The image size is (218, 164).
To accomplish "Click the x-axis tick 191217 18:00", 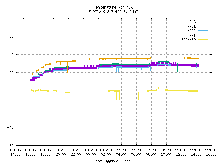I will click(x=45, y=152).
